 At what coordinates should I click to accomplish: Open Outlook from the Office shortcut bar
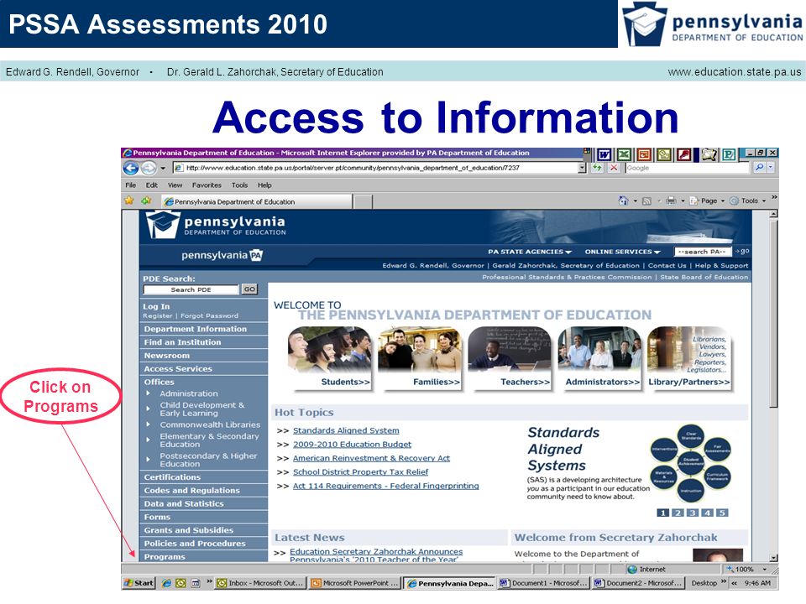(664, 154)
